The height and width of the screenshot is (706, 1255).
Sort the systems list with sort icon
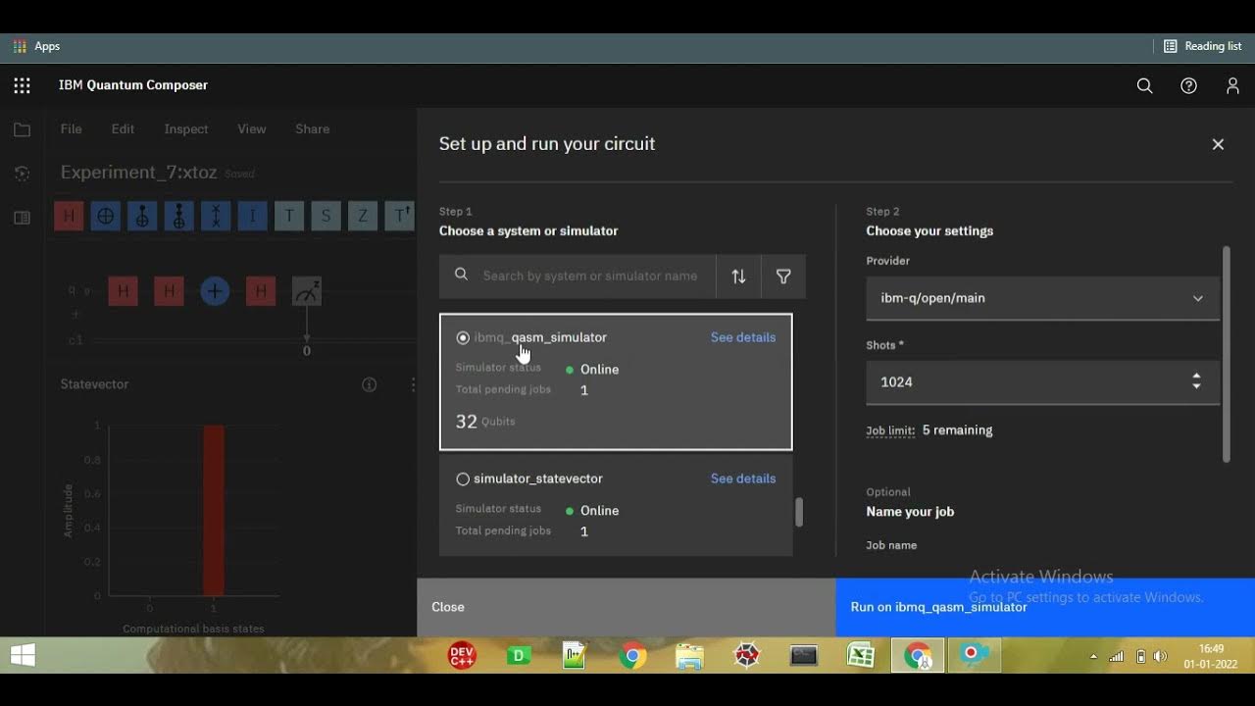738,277
